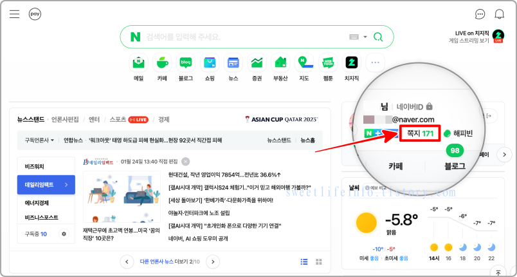
Task: Select the 뉴스스탠드 tab
Action: 31,120
